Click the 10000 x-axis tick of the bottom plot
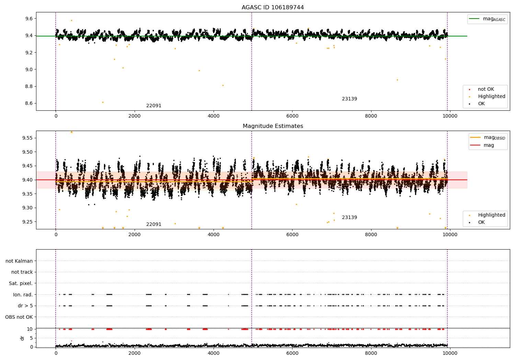The image size is (515, 361). (x=450, y=353)
